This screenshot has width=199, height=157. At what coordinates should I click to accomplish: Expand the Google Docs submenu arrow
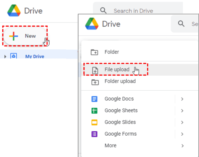tap(182, 99)
